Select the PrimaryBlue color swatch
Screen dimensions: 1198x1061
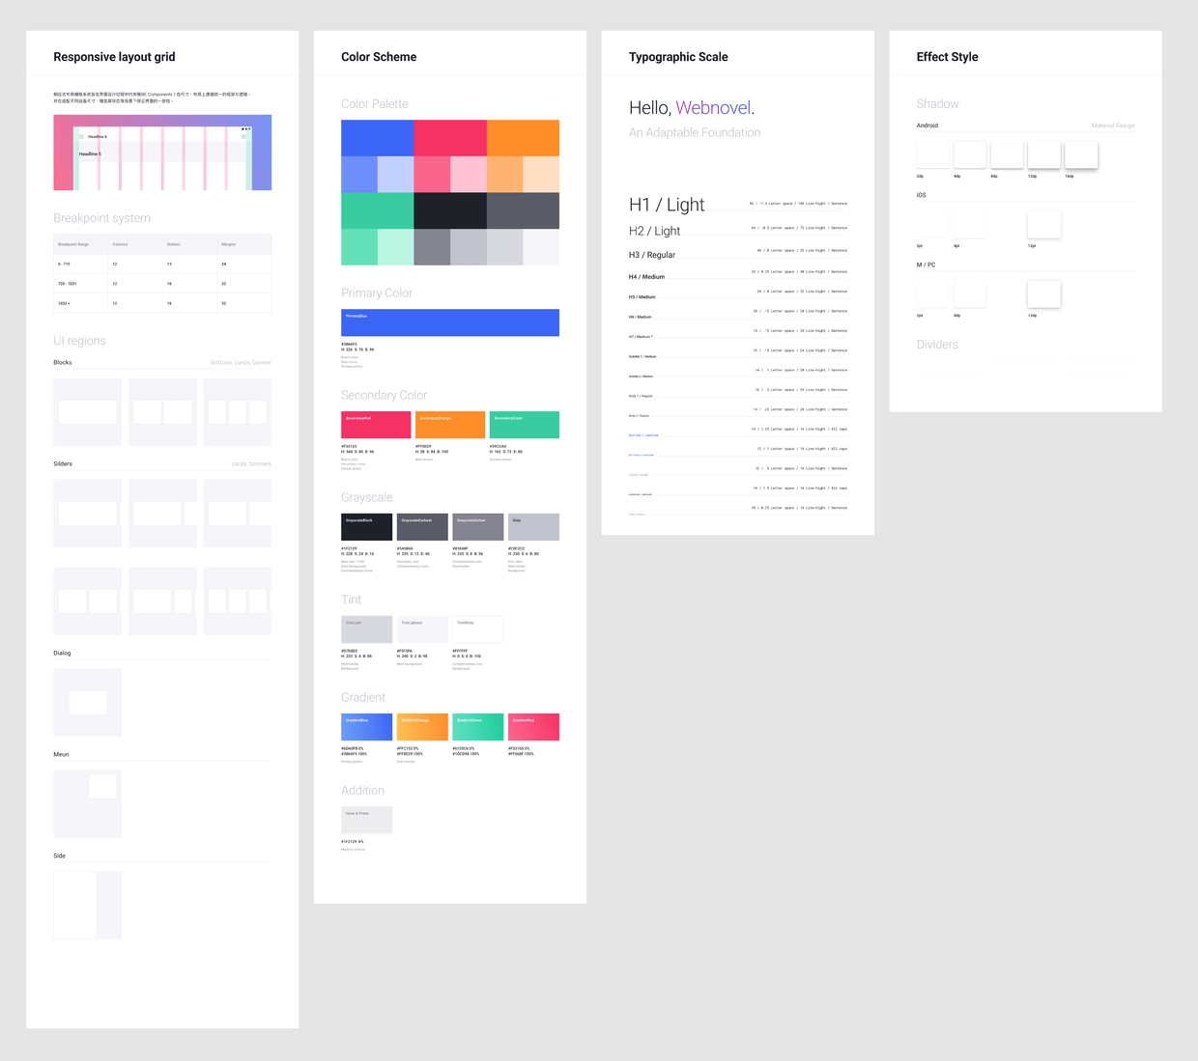[x=450, y=322]
